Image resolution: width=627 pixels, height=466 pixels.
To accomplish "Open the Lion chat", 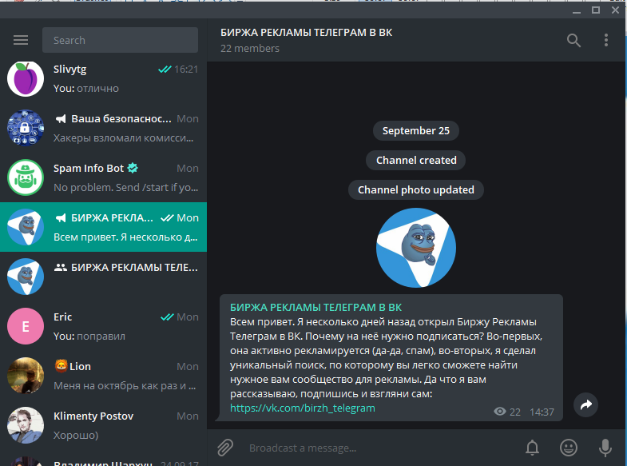I will coord(103,376).
